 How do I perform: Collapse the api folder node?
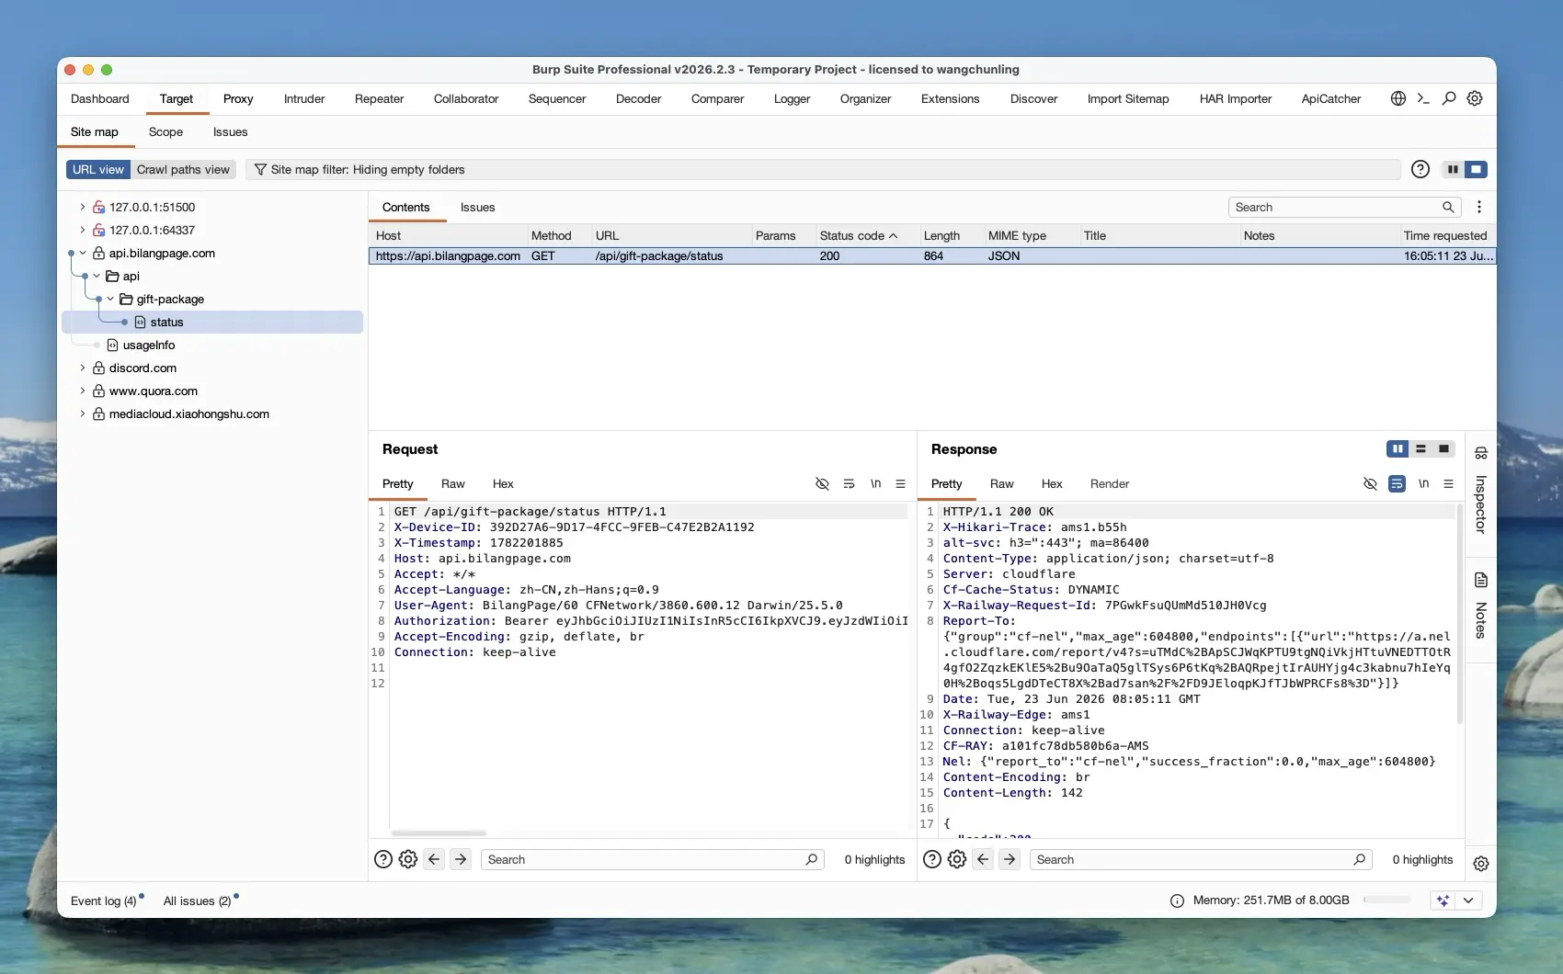click(x=96, y=276)
